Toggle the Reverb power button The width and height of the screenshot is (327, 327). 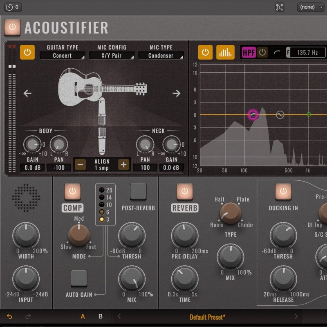pyautogui.click(x=185, y=191)
